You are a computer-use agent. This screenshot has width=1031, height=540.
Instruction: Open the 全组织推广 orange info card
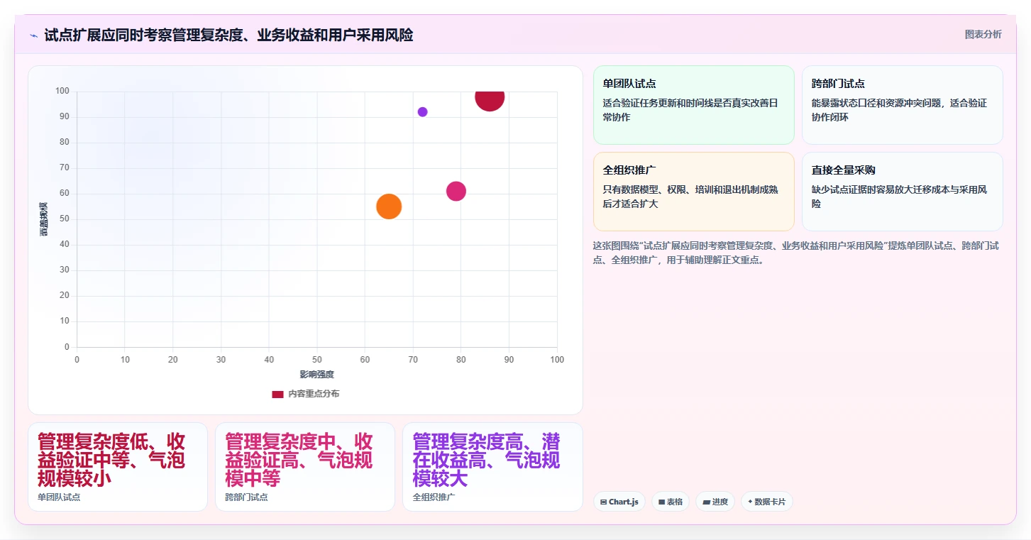click(x=694, y=192)
